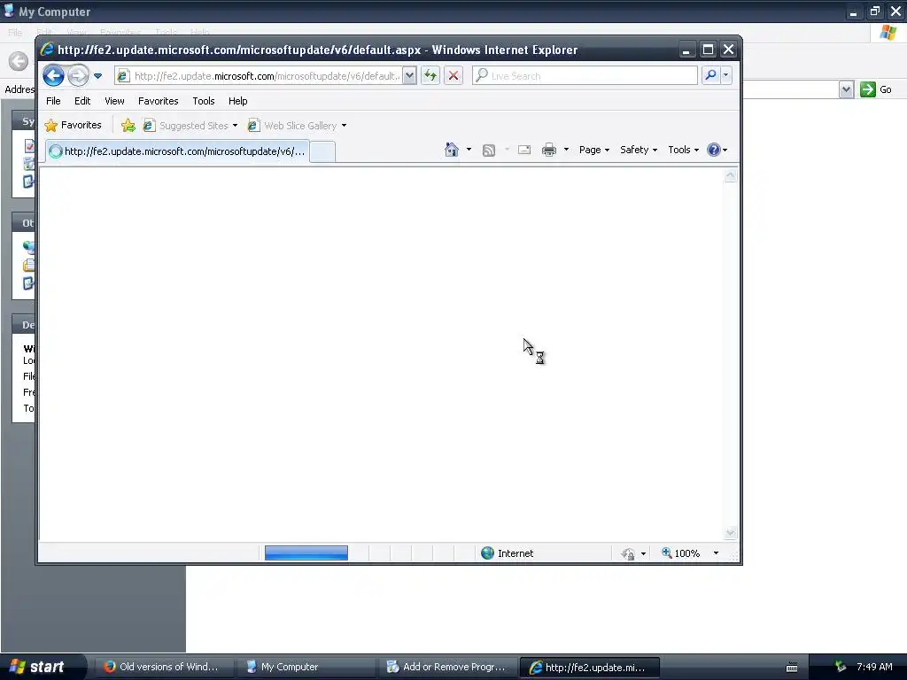Screen dimensions: 907x680
Task: Open the Page command bar menu
Action: click(x=594, y=150)
